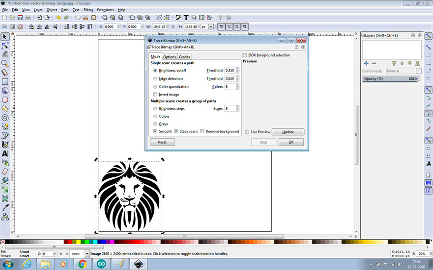Select the Selector arrow tool
The image size is (433, 270).
pyautogui.click(x=5, y=37)
